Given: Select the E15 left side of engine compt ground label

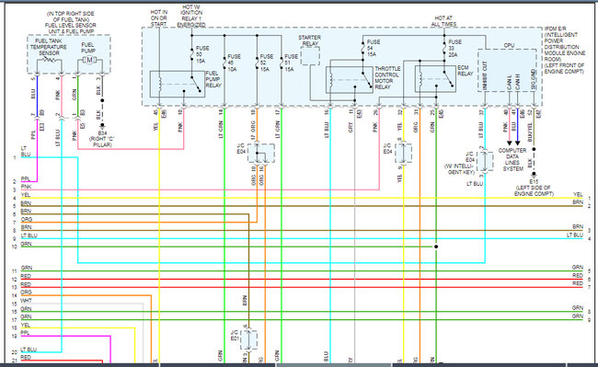Looking at the screenshot, I should coord(534,188).
